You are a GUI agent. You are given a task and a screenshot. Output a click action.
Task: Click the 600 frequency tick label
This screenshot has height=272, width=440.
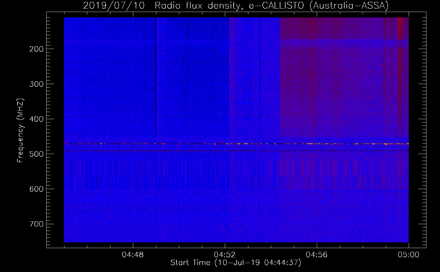point(36,189)
